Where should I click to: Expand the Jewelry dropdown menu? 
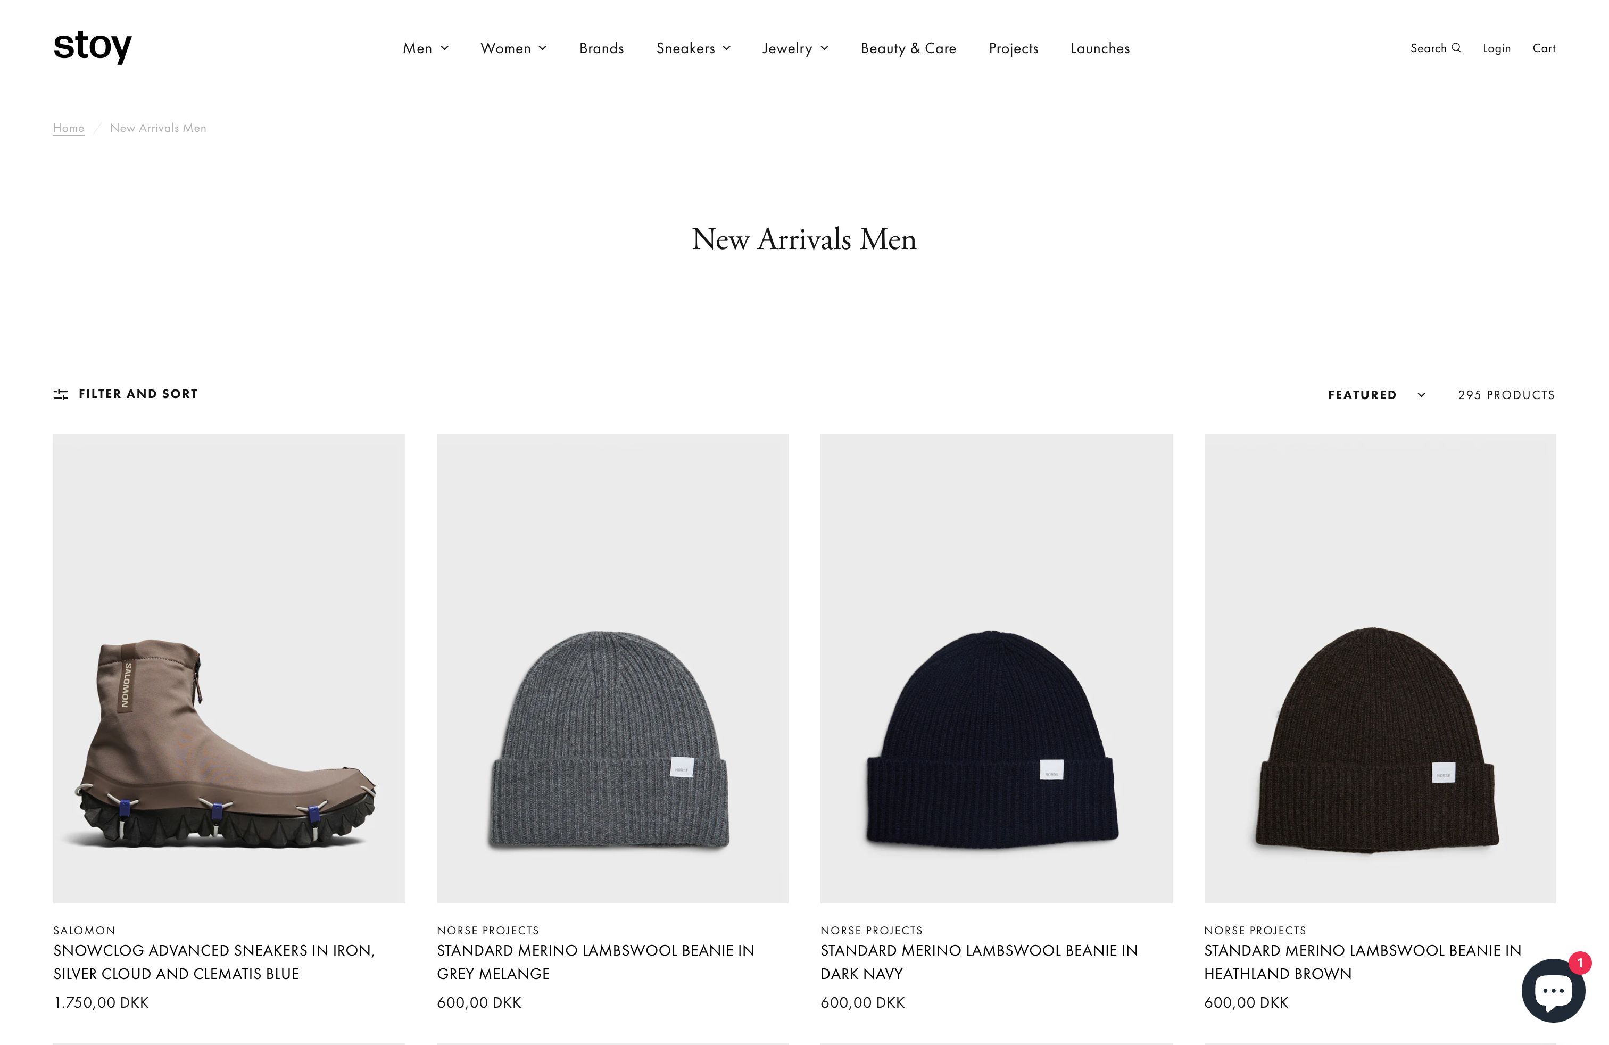click(795, 48)
